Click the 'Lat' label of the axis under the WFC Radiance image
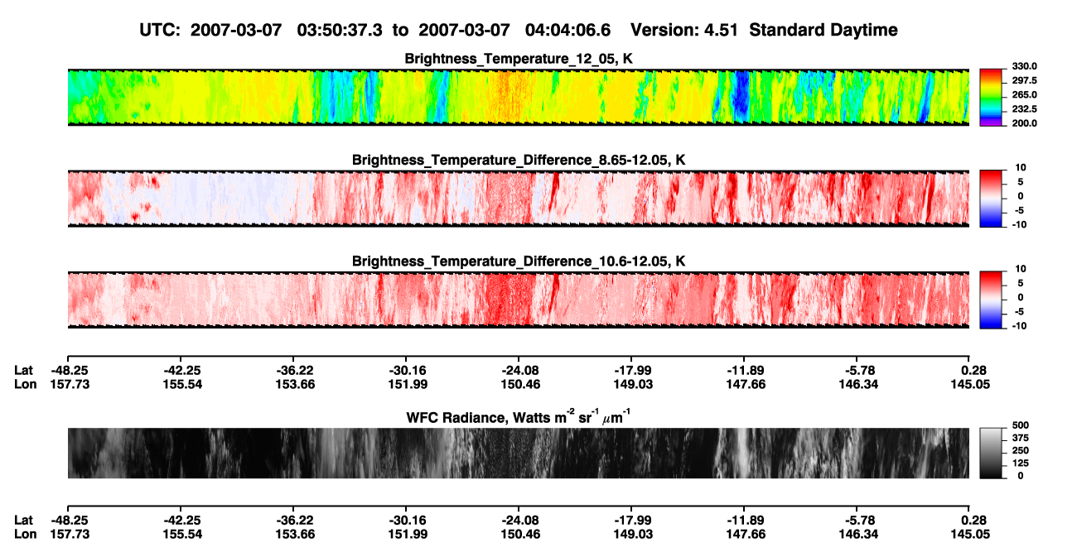 [x=24, y=520]
